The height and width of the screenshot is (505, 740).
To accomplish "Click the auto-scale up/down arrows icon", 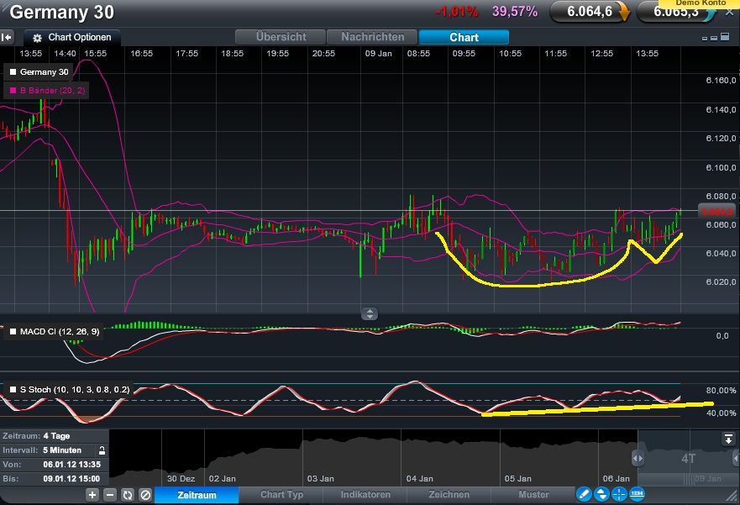I will 601,495.
